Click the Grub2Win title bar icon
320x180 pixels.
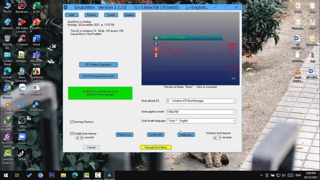tap(65, 7)
